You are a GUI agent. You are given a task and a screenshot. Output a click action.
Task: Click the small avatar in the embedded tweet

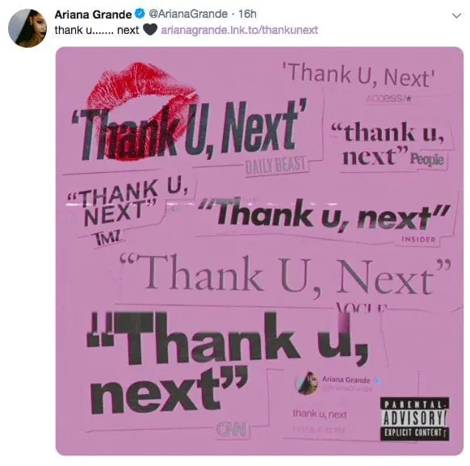coord(306,383)
